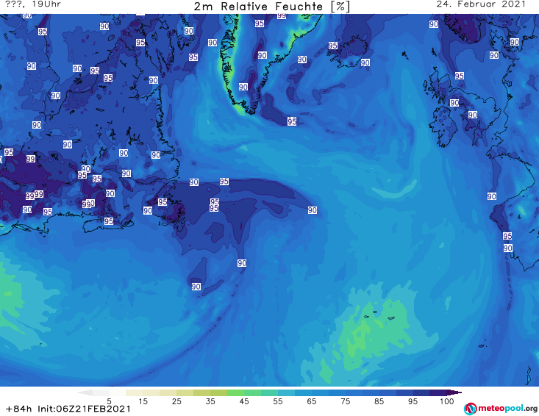Click the legend value 15
The width and height of the screenshot is (539, 416).
tap(143, 401)
